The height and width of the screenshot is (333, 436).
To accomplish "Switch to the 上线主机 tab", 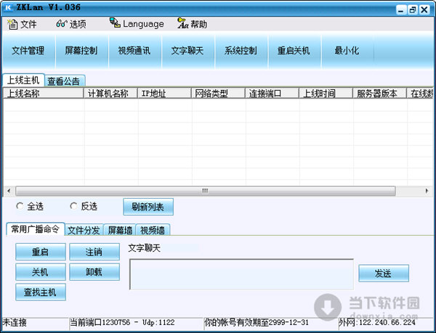I will (x=23, y=81).
